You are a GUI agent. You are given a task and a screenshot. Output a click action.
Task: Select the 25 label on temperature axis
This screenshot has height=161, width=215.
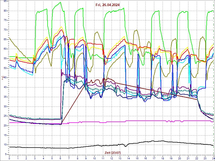5,116
